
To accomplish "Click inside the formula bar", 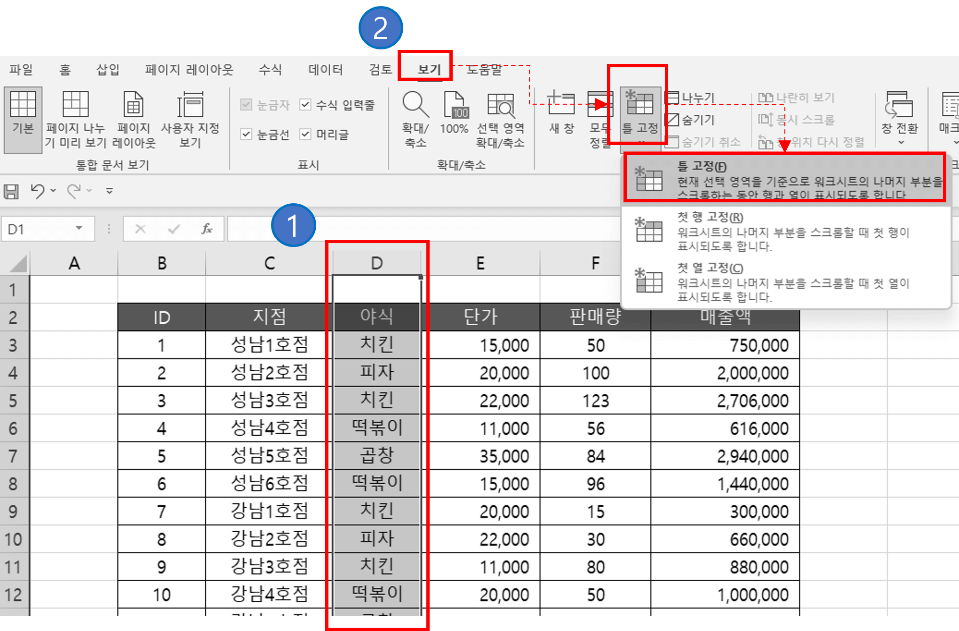I will point(424,229).
